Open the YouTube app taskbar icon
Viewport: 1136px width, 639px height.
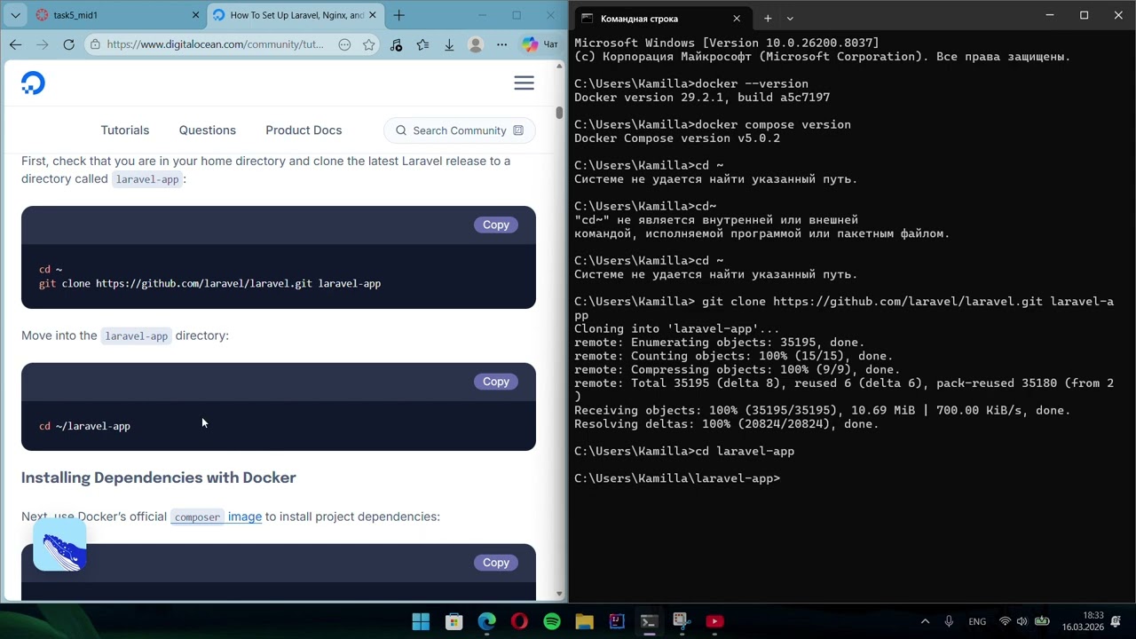click(x=714, y=621)
